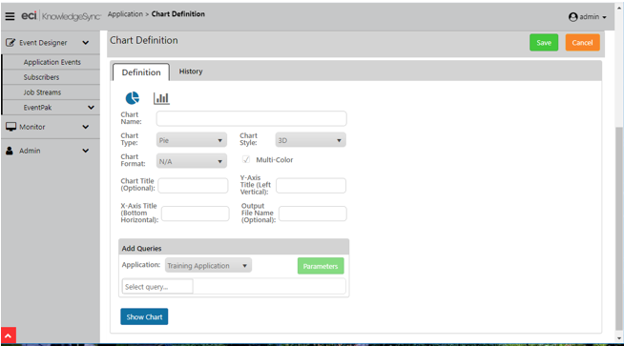
Task: Click the ECI KnowledgeSync logo
Action: click(61, 16)
